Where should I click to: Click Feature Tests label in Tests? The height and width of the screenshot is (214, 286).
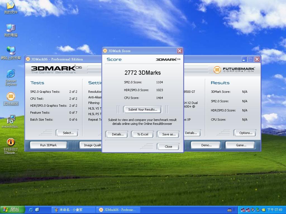pos(40,113)
